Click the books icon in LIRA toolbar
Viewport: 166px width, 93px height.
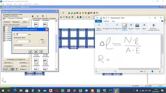(94, 13)
